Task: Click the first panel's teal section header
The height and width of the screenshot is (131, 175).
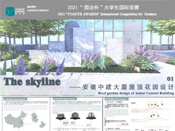Action: 15,99
